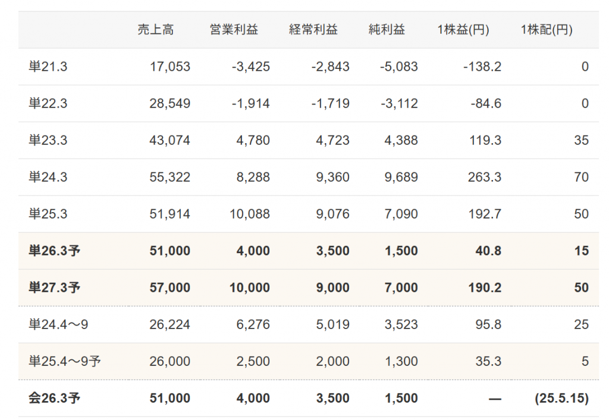Select the 単23.3 row label

pyautogui.click(x=48, y=140)
